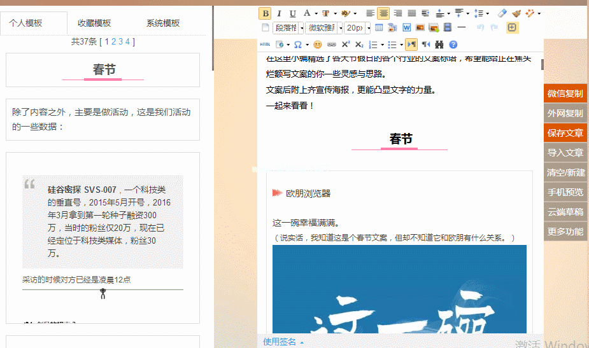Toggle underline formatting
Image resolution: width=589 pixels, height=348 pixels.
293,13
